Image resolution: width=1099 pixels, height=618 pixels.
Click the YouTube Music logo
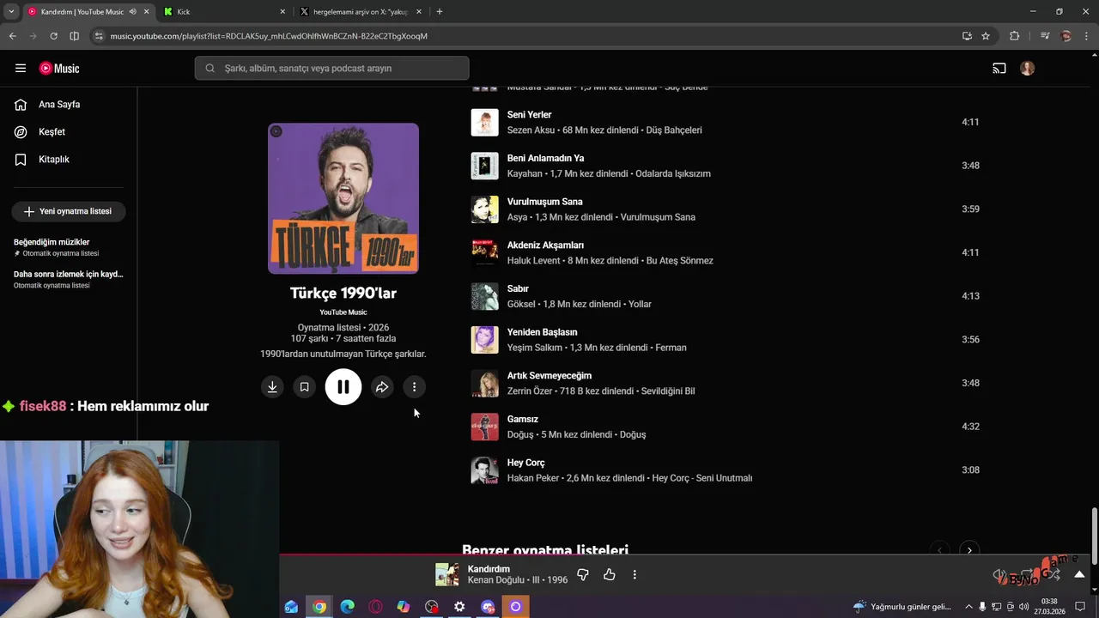tap(59, 68)
